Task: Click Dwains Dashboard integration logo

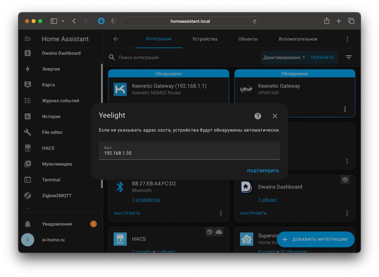Action: [x=247, y=187]
